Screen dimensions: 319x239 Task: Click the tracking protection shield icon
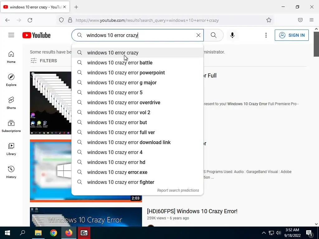point(61,20)
